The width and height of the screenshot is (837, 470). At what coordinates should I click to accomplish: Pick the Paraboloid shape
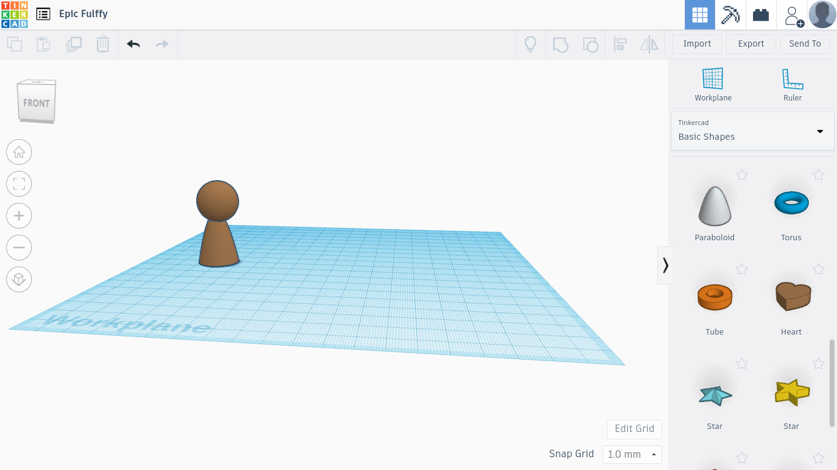[x=714, y=207]
